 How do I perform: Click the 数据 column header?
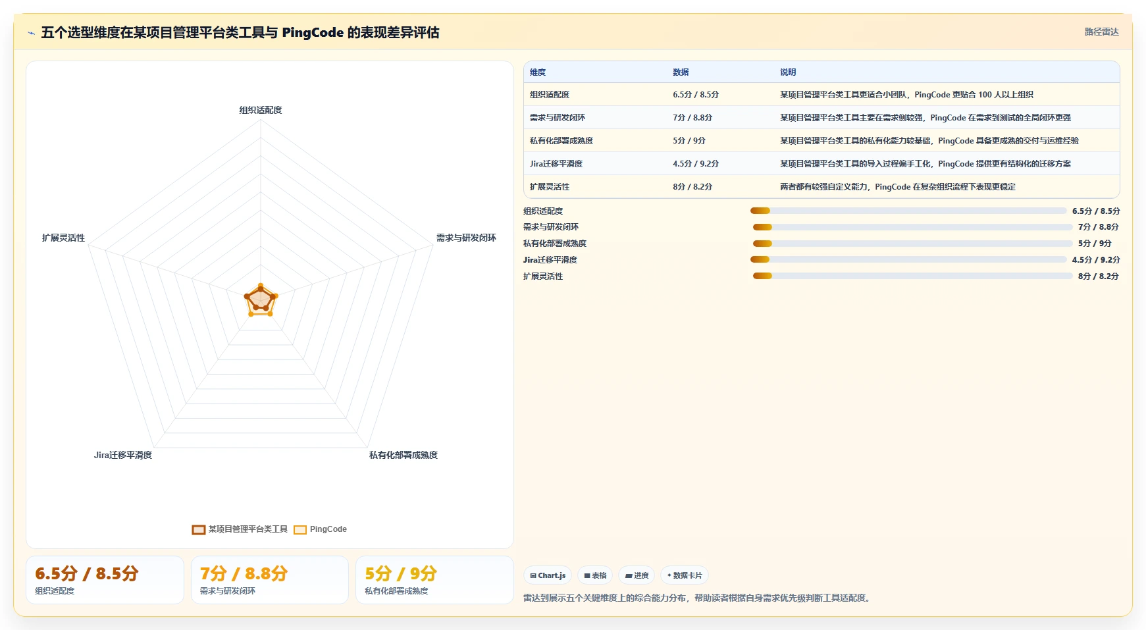pyautogui.click(x=681, y=72)
